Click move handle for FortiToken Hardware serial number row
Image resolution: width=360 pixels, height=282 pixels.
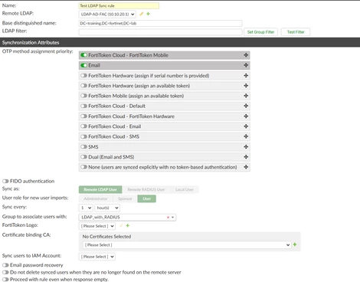[x=246, y=75]
